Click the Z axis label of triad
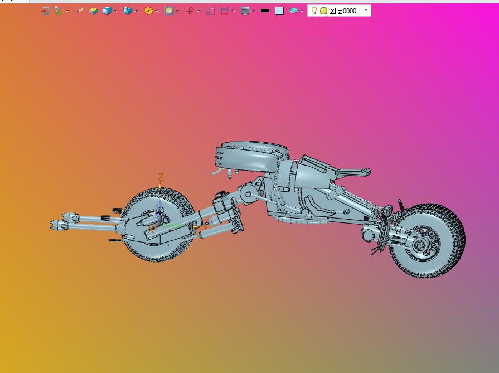This screenshot has width=499, height=373. 161,177
